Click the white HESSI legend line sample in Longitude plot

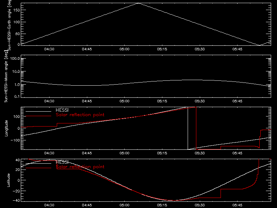coord(38,111)
